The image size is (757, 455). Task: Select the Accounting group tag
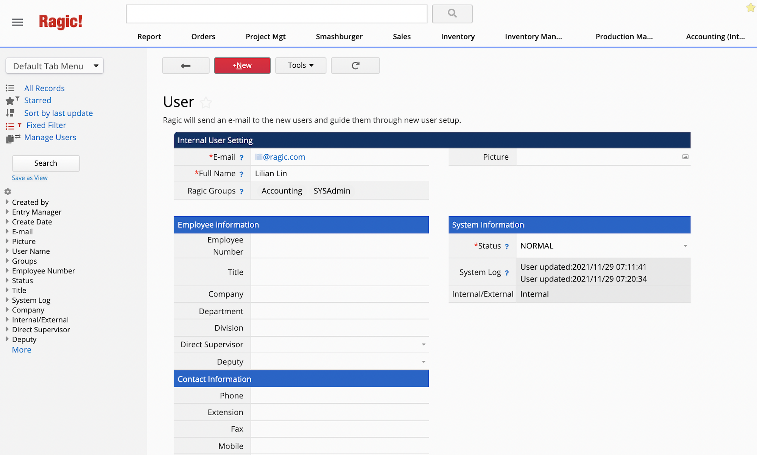[x=282, y=191]
